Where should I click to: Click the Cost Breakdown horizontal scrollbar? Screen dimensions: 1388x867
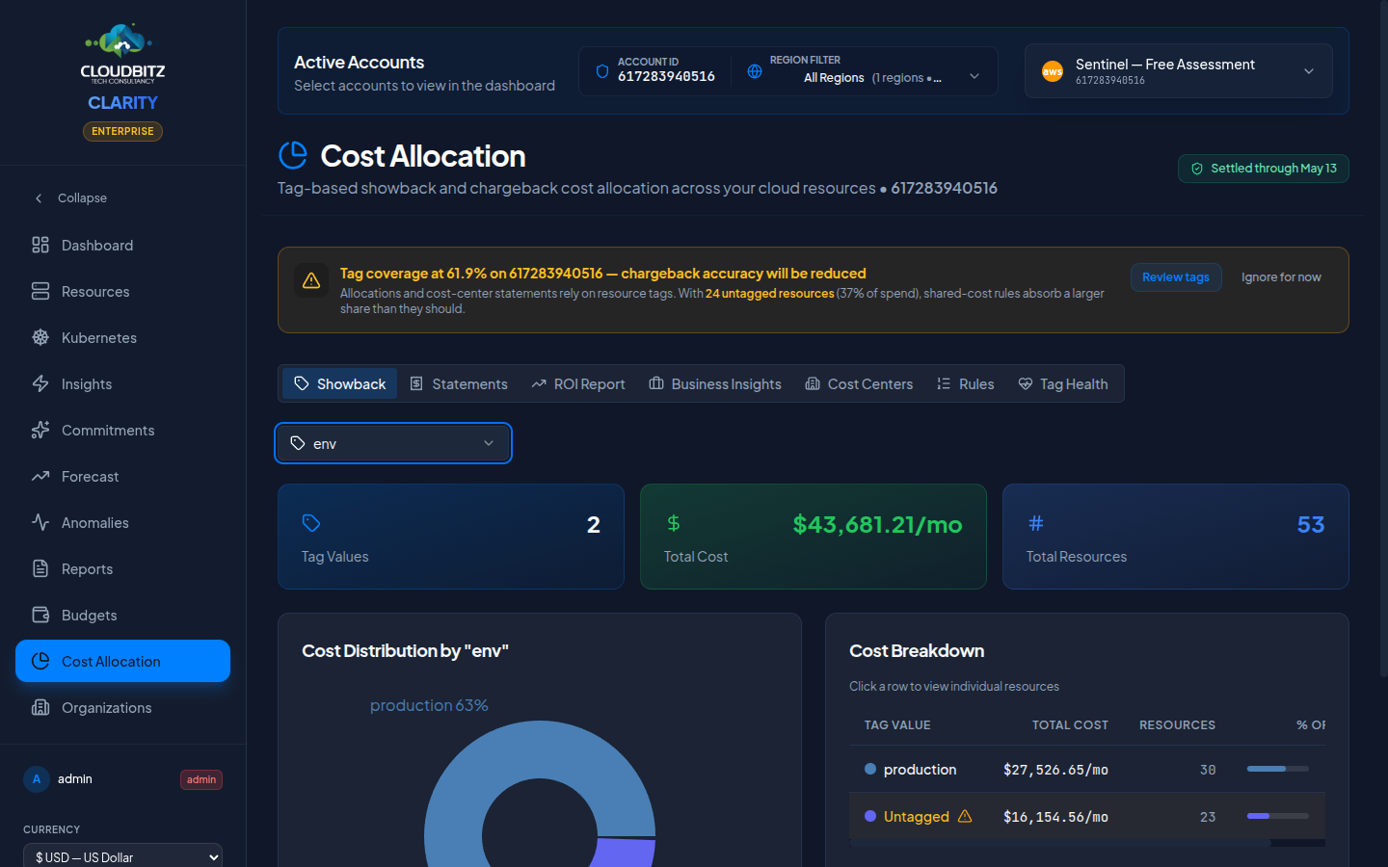tap(1060, 843)
